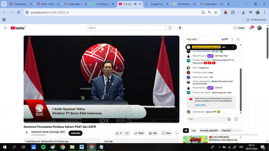Screen dimensions: 269x151
Task: Select the Live filter chip
Action: pos(194,131)
